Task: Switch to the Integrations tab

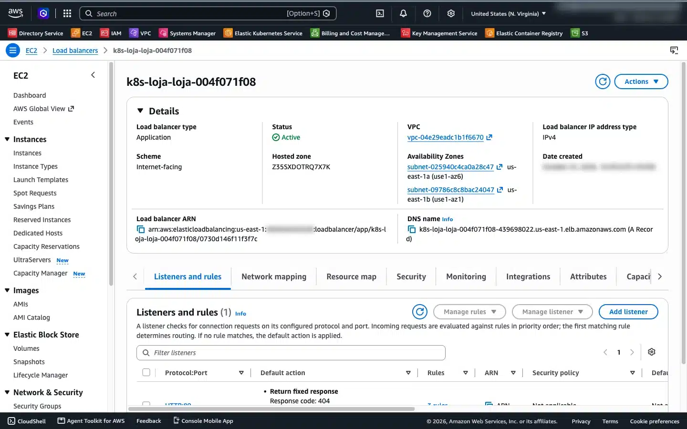Action: coord(528,276)
